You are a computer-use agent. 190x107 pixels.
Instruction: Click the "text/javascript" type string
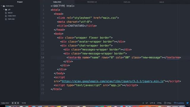pos(88,85)
